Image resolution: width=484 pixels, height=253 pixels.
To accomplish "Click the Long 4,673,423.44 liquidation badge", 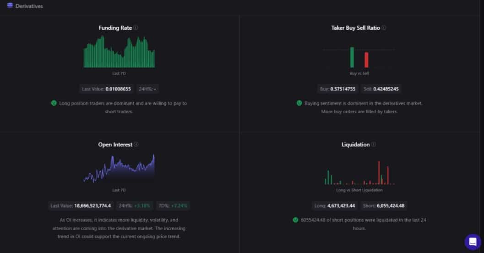I will (334, 206).
